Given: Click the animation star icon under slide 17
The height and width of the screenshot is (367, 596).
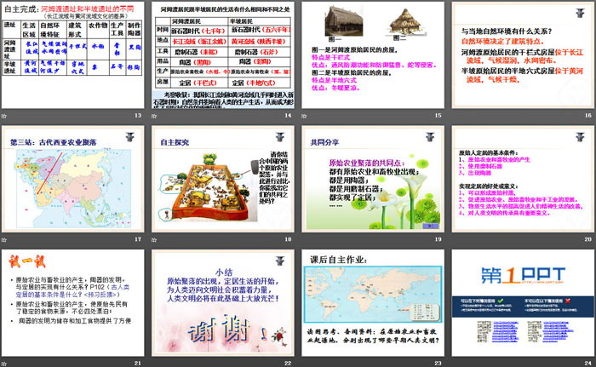Looking at the screenshot, I should tap(4, 239).
